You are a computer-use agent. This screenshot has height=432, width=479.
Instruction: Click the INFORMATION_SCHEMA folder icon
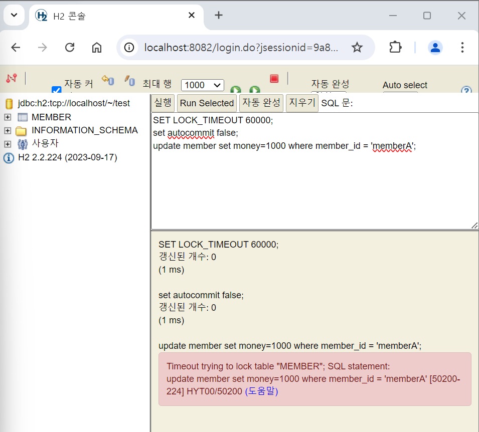click(21, 131)
